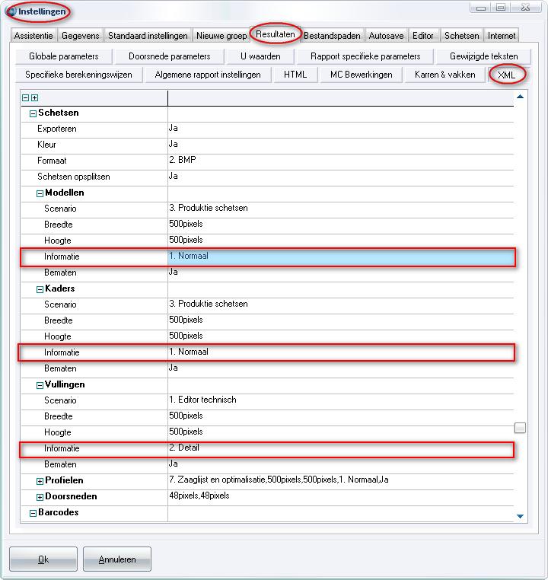
Task: Open Standaard instellingen tab
Action: point(148,36)
